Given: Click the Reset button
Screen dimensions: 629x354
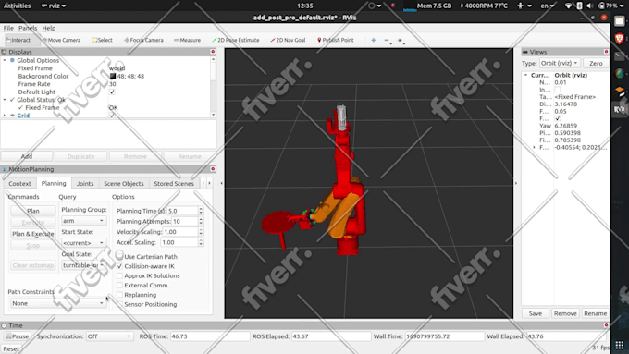Looking at the screenshot, I should tap(11, 348).
